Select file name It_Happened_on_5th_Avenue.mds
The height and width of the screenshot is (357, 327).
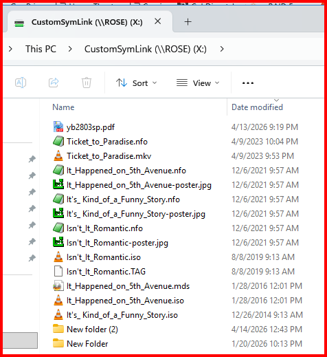pyautogui.click(x=128, y=286)
